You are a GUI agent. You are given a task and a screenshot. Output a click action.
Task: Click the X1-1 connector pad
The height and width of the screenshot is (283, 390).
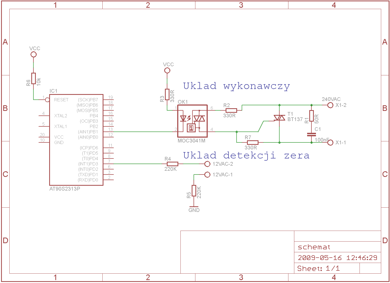pyautogui.click(x=330, y=142)
